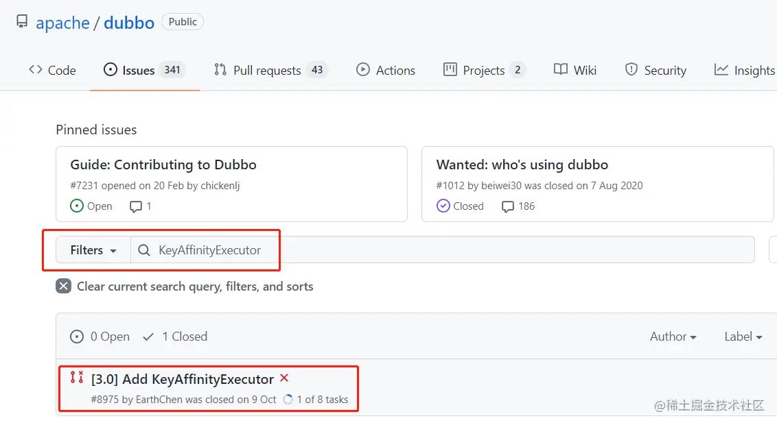This screenshot has width=777, height=425.
Task: Open the Projects tab
Action: (484, 70)
